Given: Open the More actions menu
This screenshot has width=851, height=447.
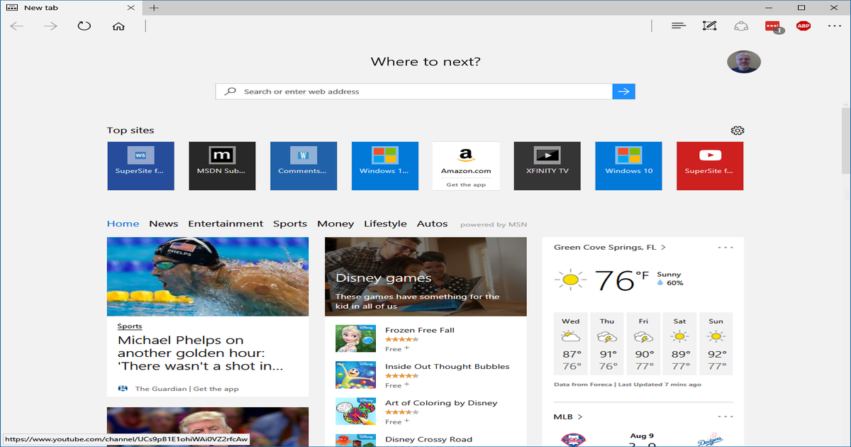Looking at the screenshot, I should coord(834,26).
